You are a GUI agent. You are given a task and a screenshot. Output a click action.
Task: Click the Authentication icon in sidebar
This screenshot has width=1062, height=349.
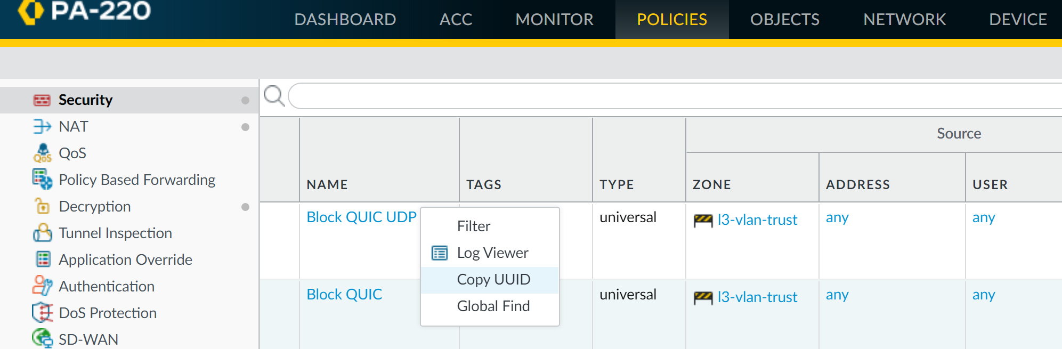[42, 286]
